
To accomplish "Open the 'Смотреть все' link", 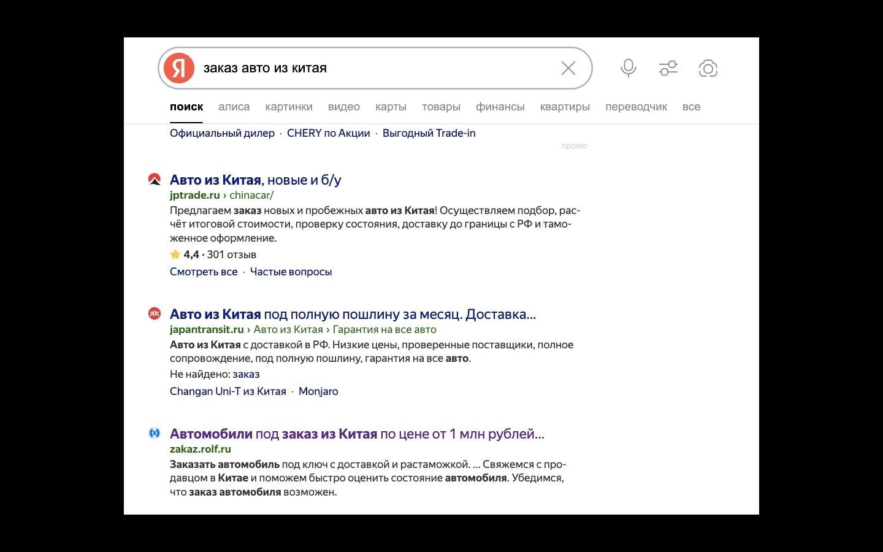I will (204, 272).
